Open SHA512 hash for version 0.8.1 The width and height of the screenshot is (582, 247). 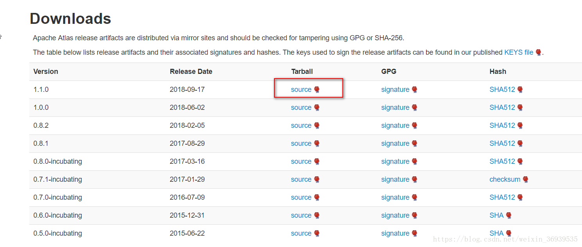(502, 143)
